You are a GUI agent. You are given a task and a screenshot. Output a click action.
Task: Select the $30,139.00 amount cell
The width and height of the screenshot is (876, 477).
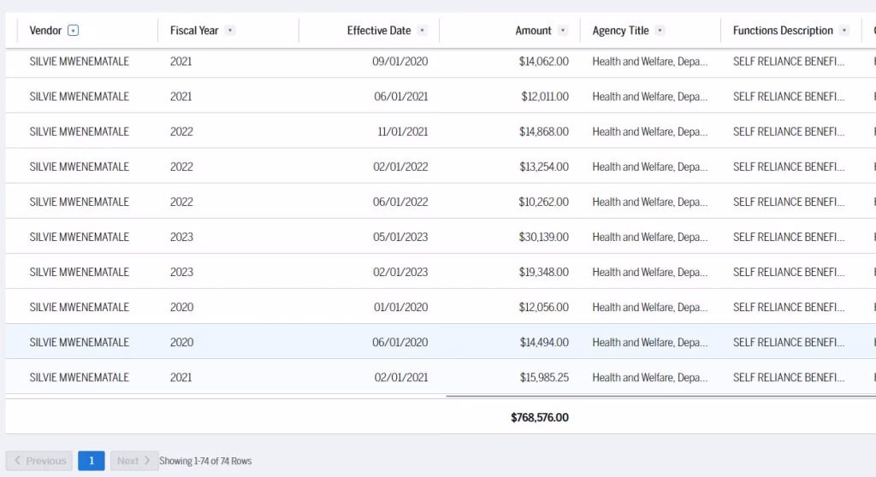[x=543, y=237]
